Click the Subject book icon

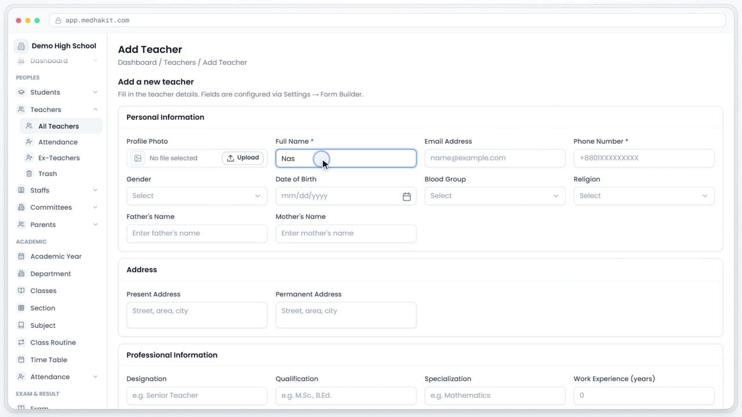pos(21,325)
